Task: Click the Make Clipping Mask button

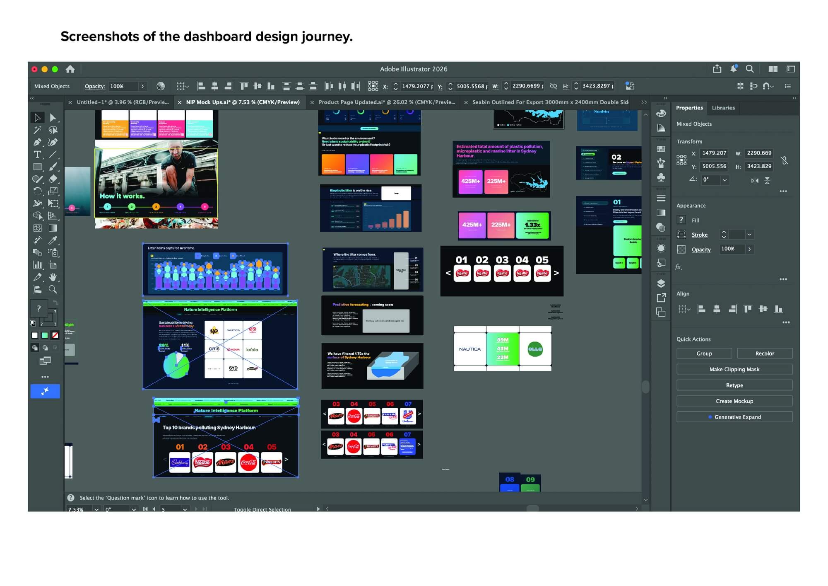Action: click(734, 369)
